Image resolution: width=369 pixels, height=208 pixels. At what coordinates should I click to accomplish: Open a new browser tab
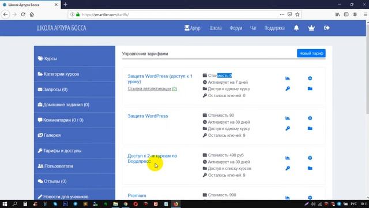(x=65, y=4)
